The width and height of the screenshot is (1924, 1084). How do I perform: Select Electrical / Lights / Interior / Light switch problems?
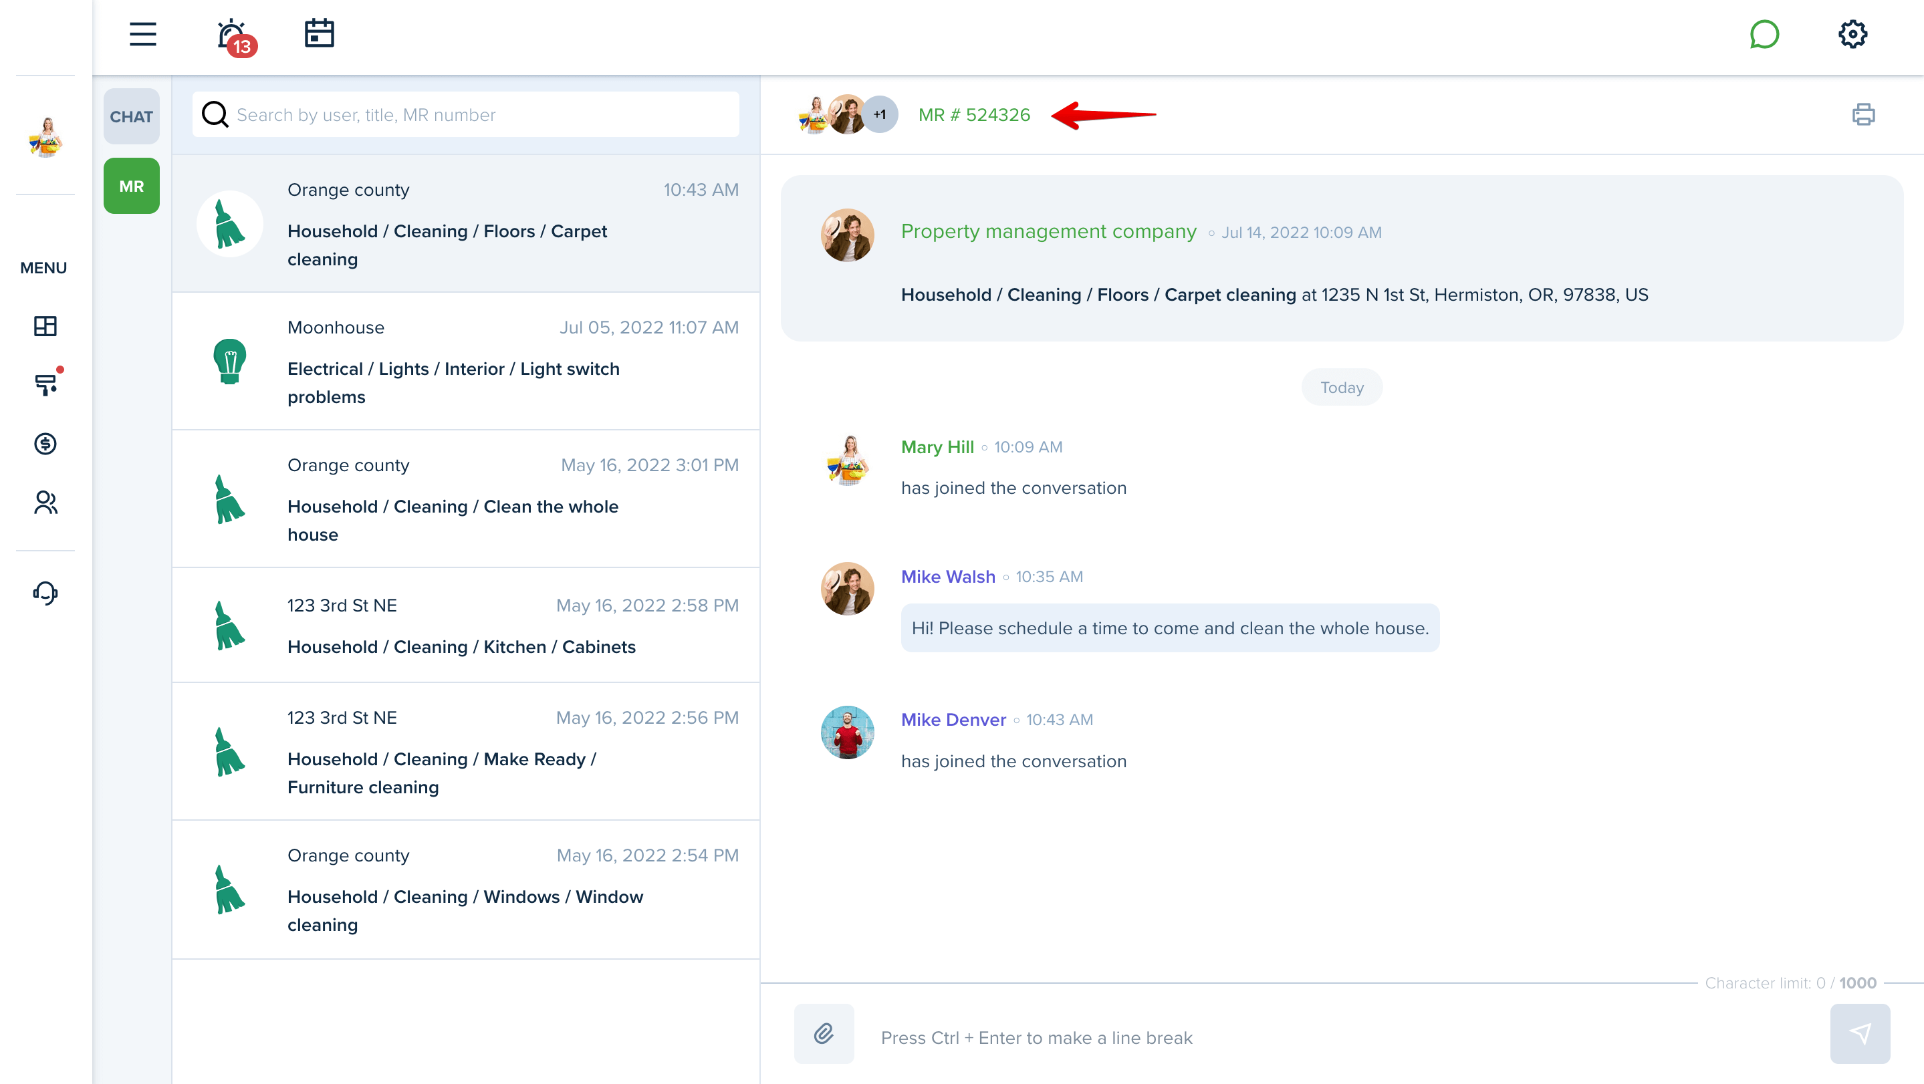pos(465,362)
